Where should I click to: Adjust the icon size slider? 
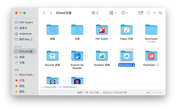coord(151,93)
